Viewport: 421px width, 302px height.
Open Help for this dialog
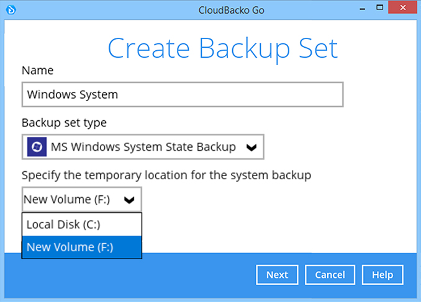[x=383, y=275]
